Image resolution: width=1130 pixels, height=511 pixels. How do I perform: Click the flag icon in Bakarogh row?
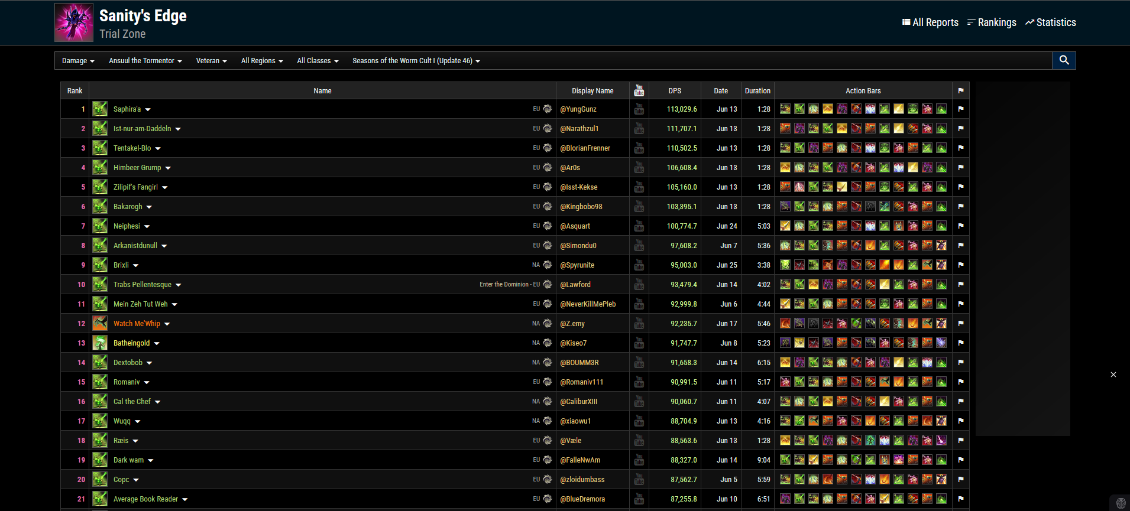pos(961,207)
